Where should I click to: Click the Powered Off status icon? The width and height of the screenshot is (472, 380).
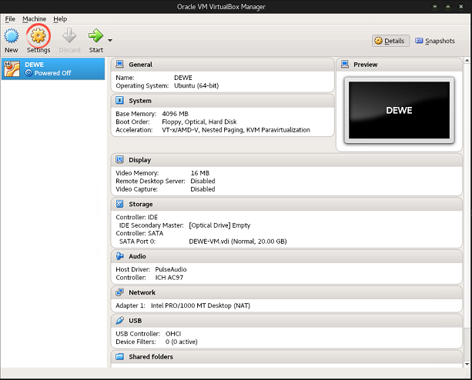click(x=28, y=73)
